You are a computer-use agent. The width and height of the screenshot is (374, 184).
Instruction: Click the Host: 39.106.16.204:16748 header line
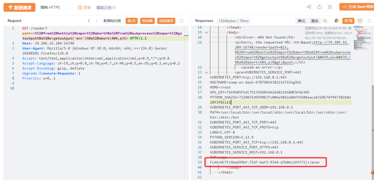coord(48,43)
